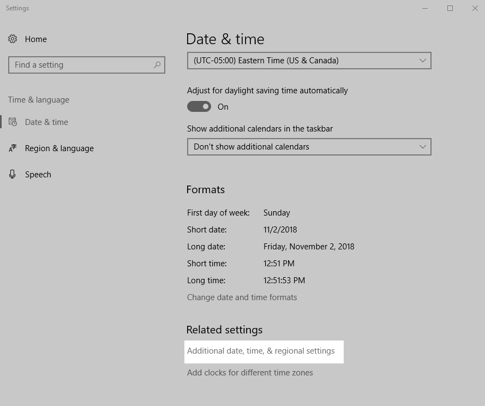
Task: Close the Settings window
Action: (x=475, y=8)
